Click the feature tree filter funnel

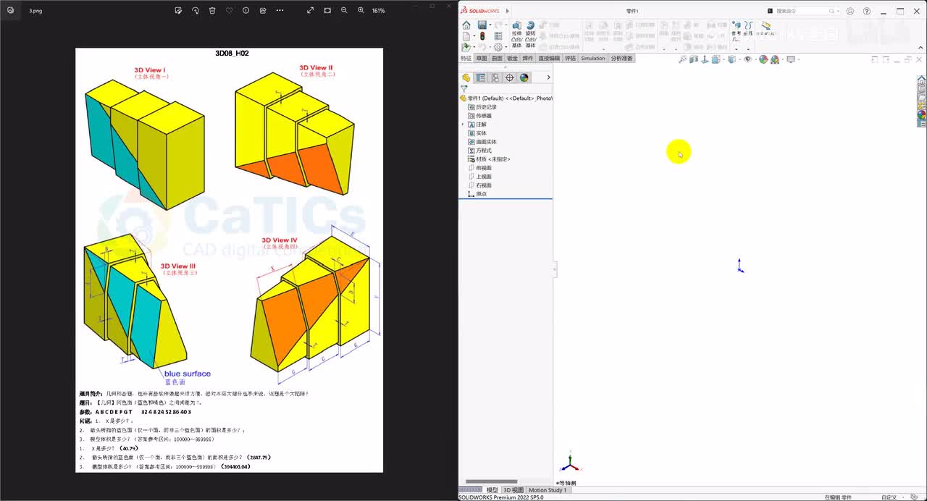463,88
